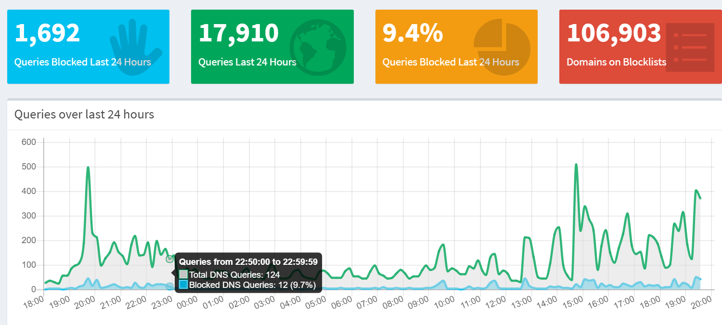The height and width of the screenshot is (325, 722).
Task: Click the tooltip title showing 22:50:00 to 22:59:59
Action: click(x=248, y=262)
